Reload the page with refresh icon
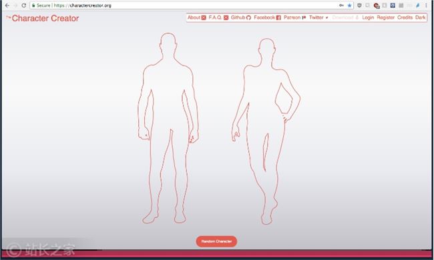Viewport: 434px width, 260px height. tap(24, 5)
